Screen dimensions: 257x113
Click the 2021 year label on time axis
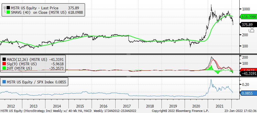pyautogui.click(x=220, y=106)
